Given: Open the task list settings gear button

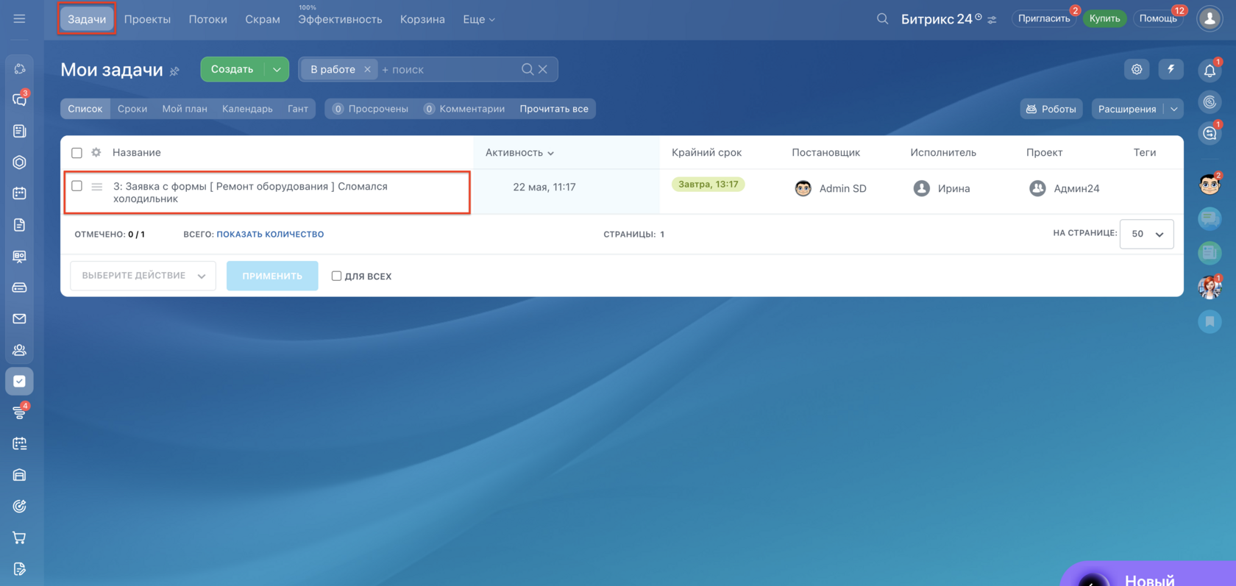Looking at the screenshot, I should 1137,69.
